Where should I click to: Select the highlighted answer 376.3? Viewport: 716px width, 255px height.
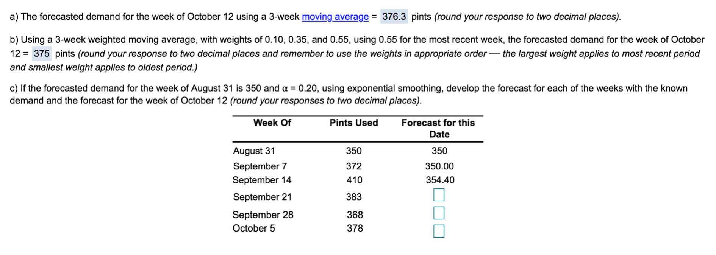pos(393,17)
